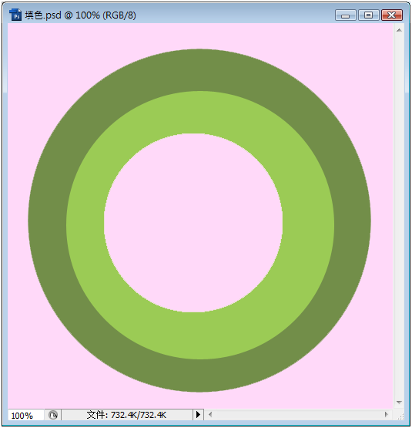Click the window resize grip in bottom corner
This screenshot has width=412, height=428.
pos(400,416)
